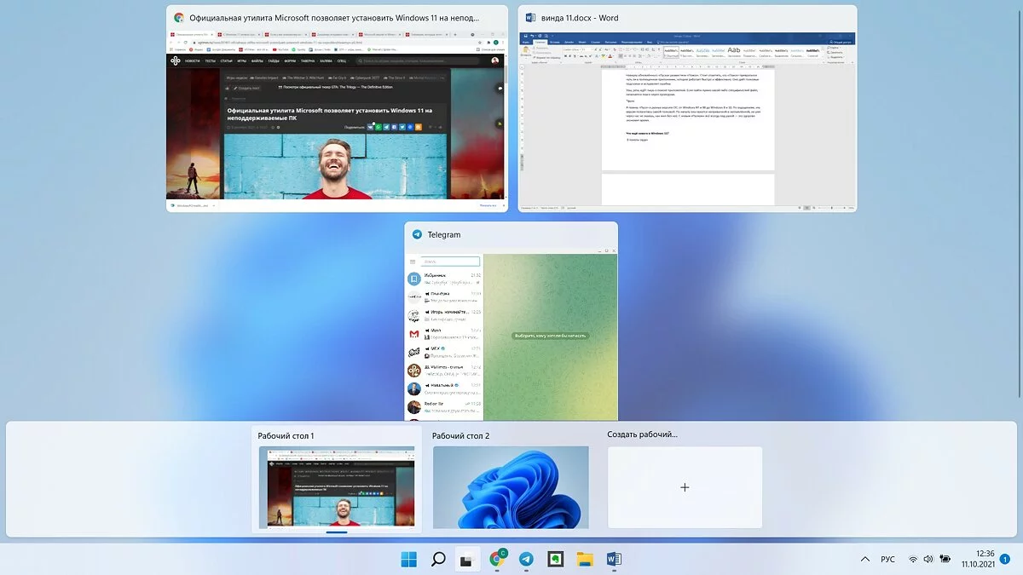This screenshot has width=1023, height=575.
Task: Switch to the Chrome window thumbnail
Action: [337, 119]
